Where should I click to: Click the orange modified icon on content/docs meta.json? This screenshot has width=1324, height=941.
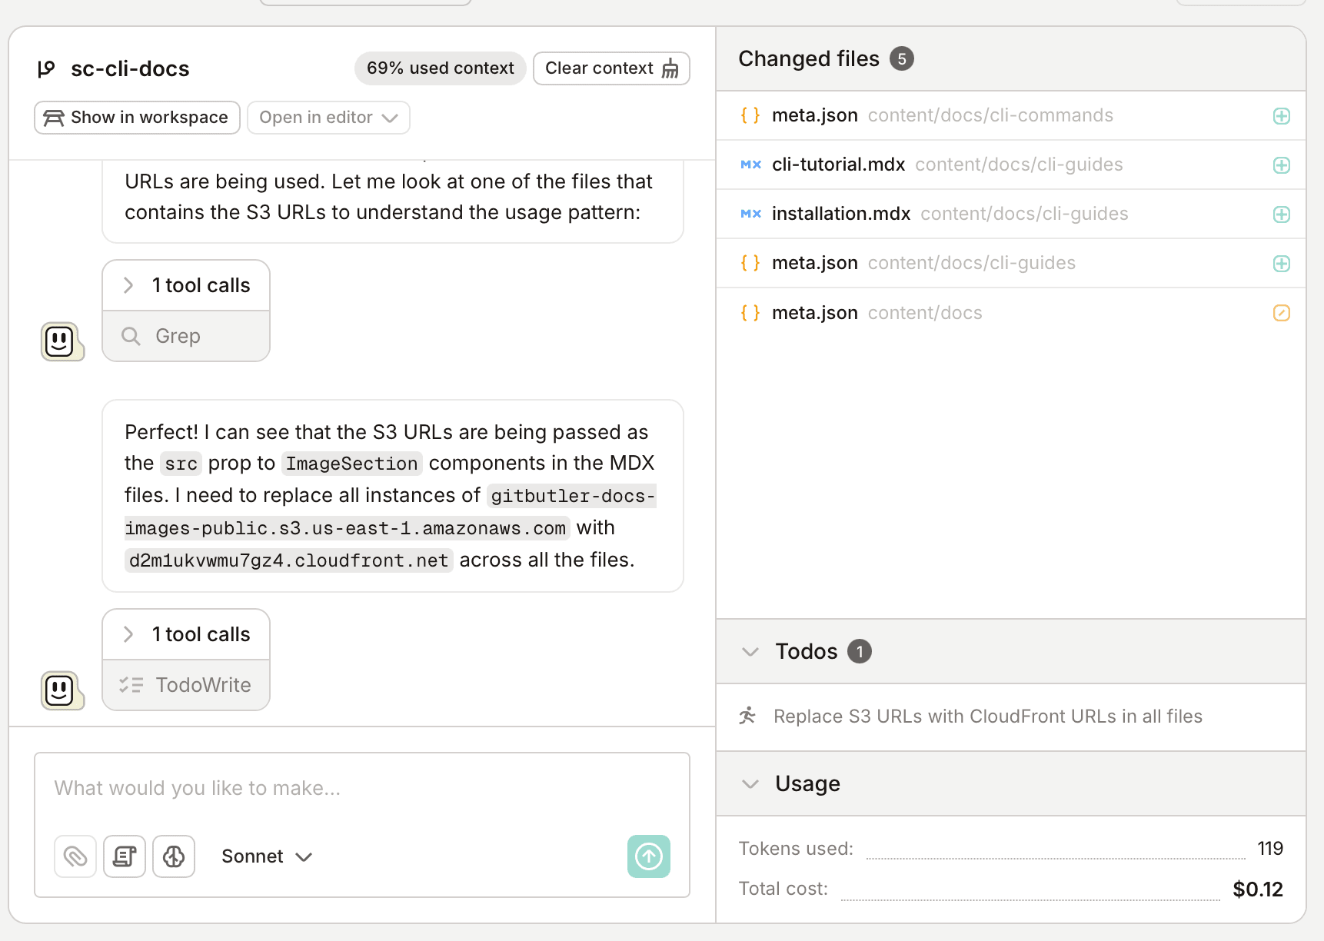(x=1281, y=313)
